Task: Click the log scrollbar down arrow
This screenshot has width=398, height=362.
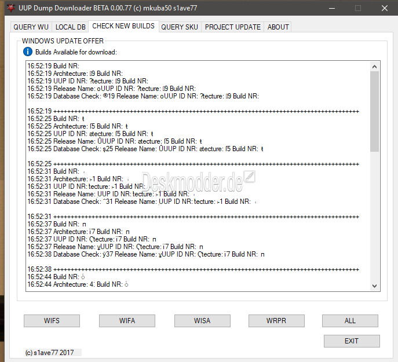Action: click(374, 286)
